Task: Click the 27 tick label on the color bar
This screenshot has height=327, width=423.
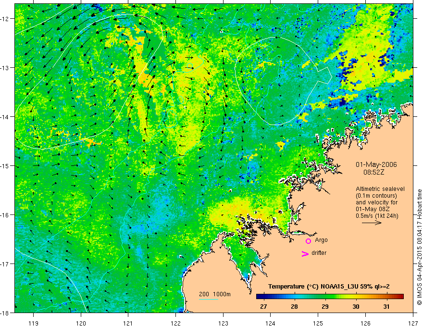Action: click(263, 306)
